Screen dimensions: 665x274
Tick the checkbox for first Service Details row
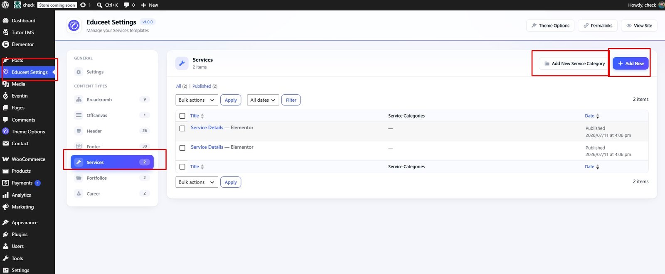pyautogui.click(x=182, y=128)
